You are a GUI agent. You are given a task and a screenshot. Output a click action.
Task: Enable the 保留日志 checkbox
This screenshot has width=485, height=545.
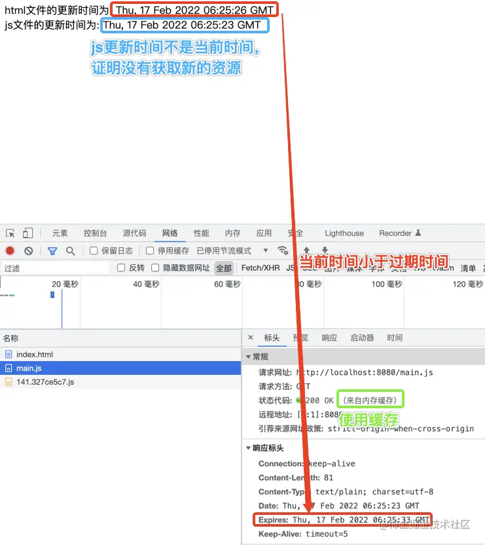[x=94, y=251]
